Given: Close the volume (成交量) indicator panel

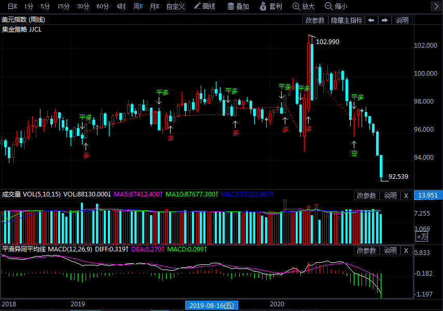Looking at the screenshot, I should (x=406, y=195).
